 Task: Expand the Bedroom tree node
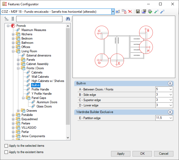click(13, 38)
